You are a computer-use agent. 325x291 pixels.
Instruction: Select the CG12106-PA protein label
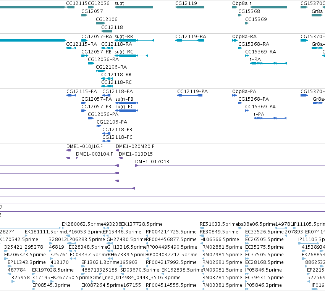(x=112, y=122)
